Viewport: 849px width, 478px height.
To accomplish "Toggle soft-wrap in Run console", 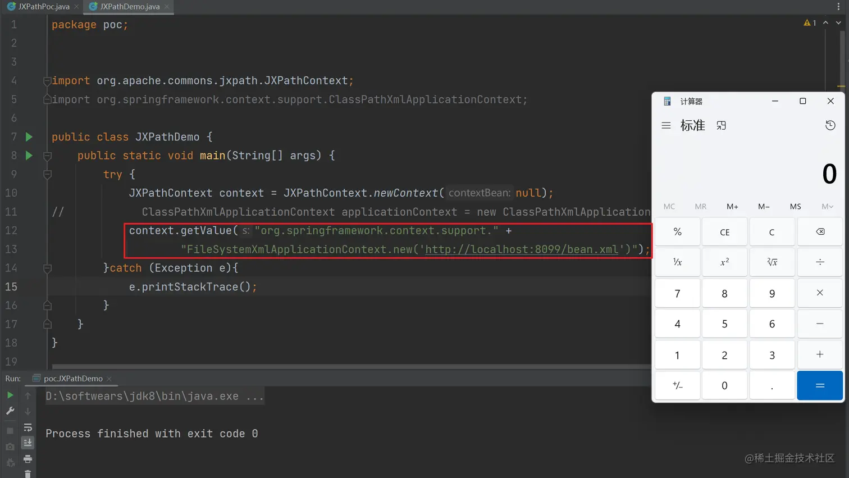I will 28,428.
